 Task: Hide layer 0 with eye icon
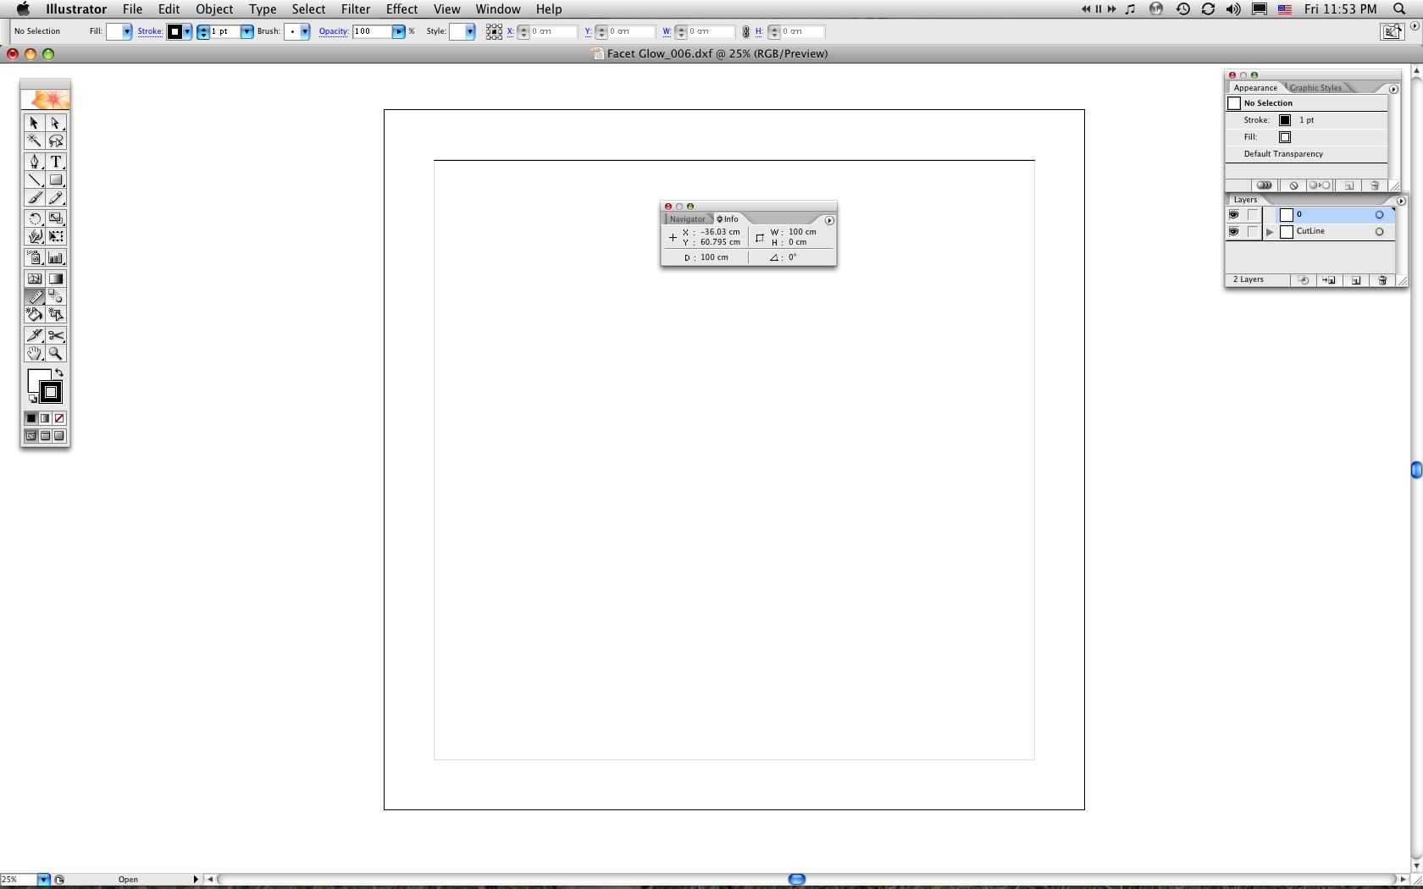(1233, 215)
